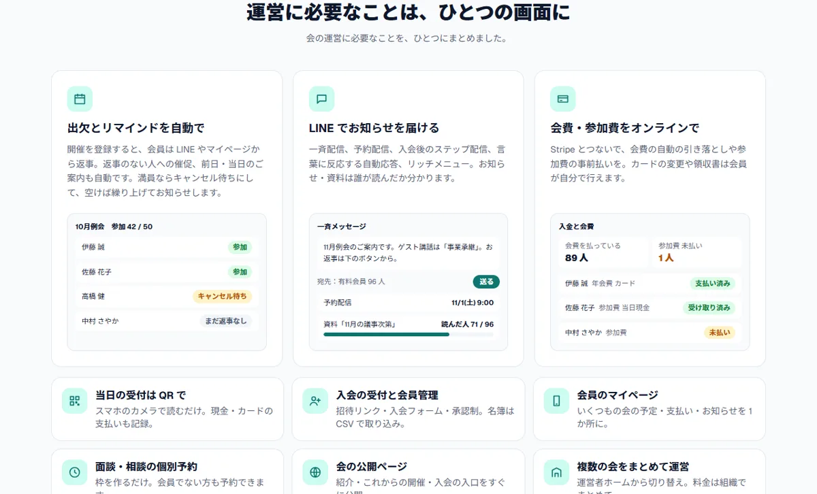Image resolution: width=817 pixels, height=494 pixels.
Task: Click the building icon beside 複数の会をまとめて運営
Action: click(x=556, y=472)
